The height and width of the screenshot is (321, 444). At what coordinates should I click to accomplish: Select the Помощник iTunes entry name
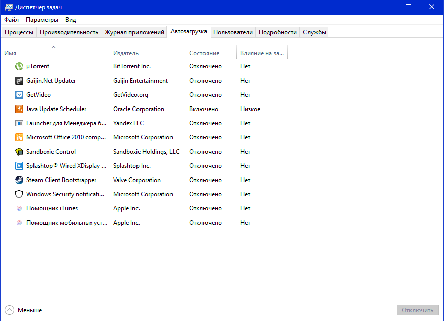52,208
